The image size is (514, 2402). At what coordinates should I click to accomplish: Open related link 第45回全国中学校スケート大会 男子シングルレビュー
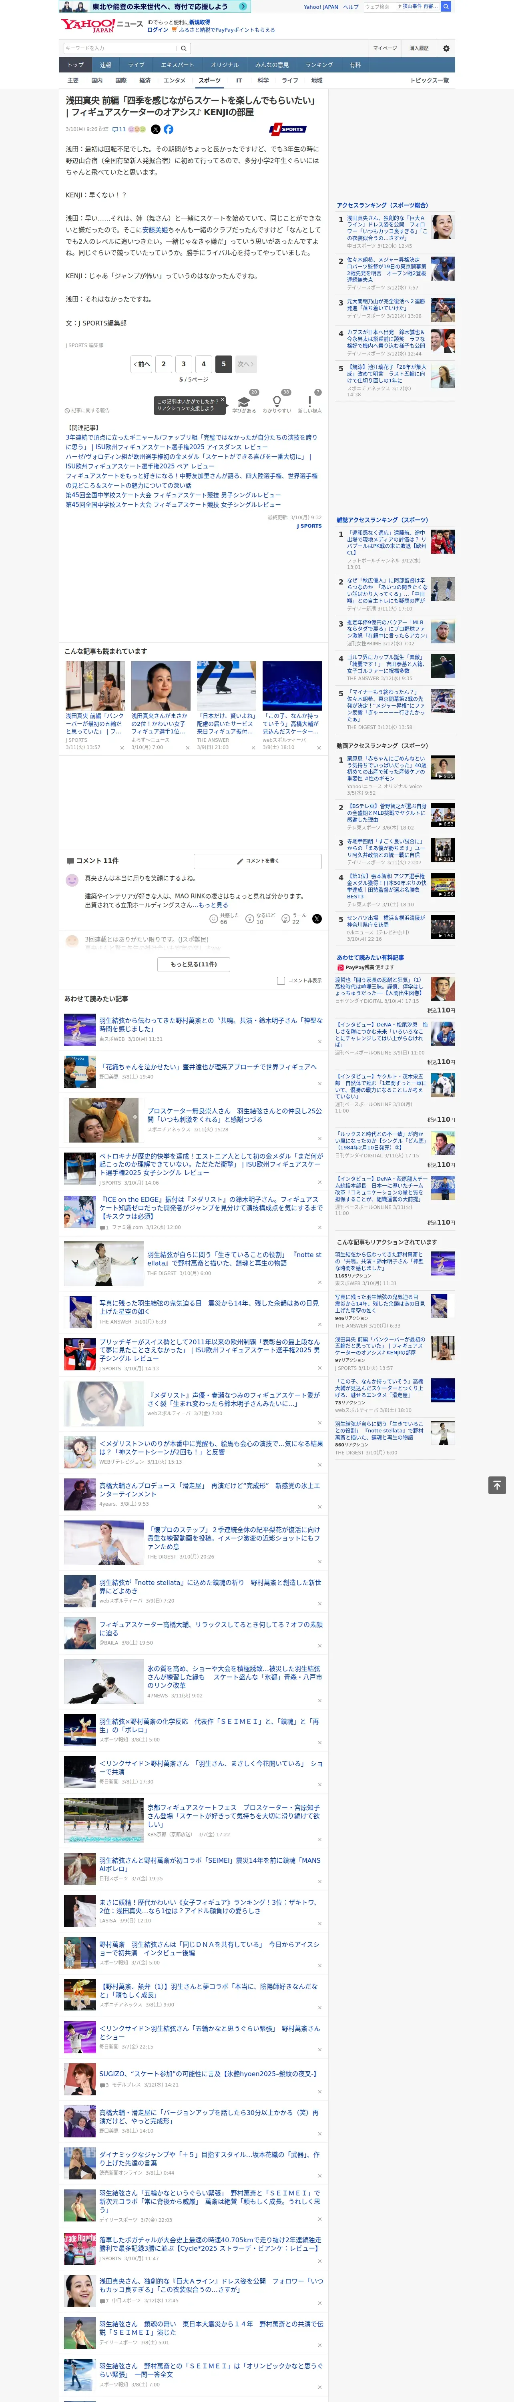(x=173, y=495)
